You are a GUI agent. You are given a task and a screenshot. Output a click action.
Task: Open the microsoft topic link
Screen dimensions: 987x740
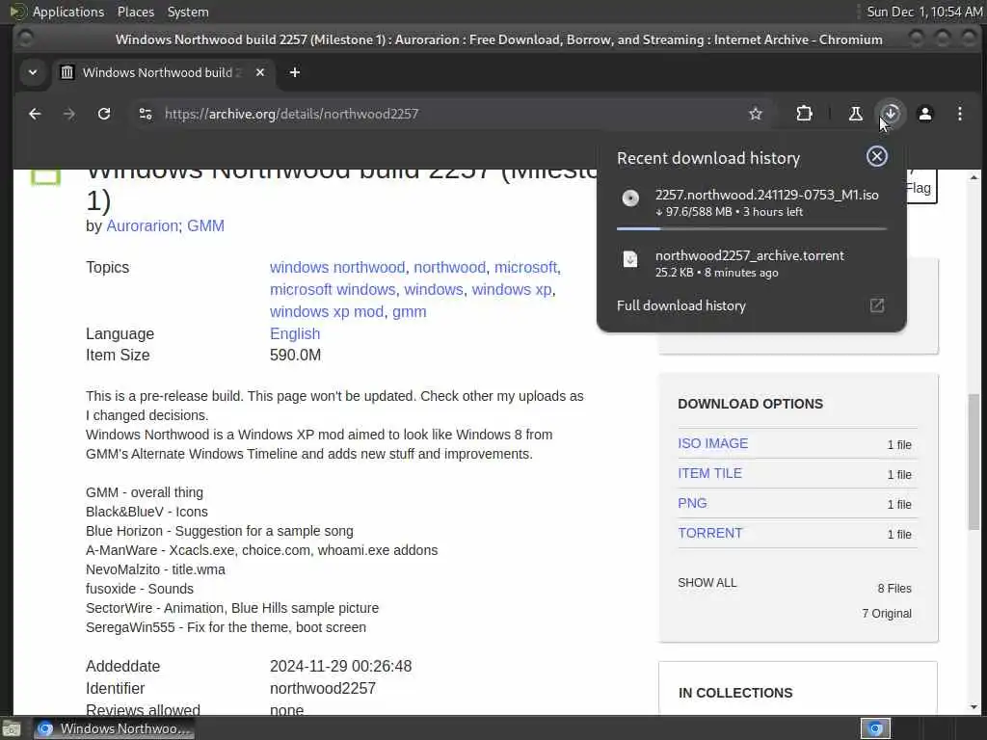coord(525,268)
